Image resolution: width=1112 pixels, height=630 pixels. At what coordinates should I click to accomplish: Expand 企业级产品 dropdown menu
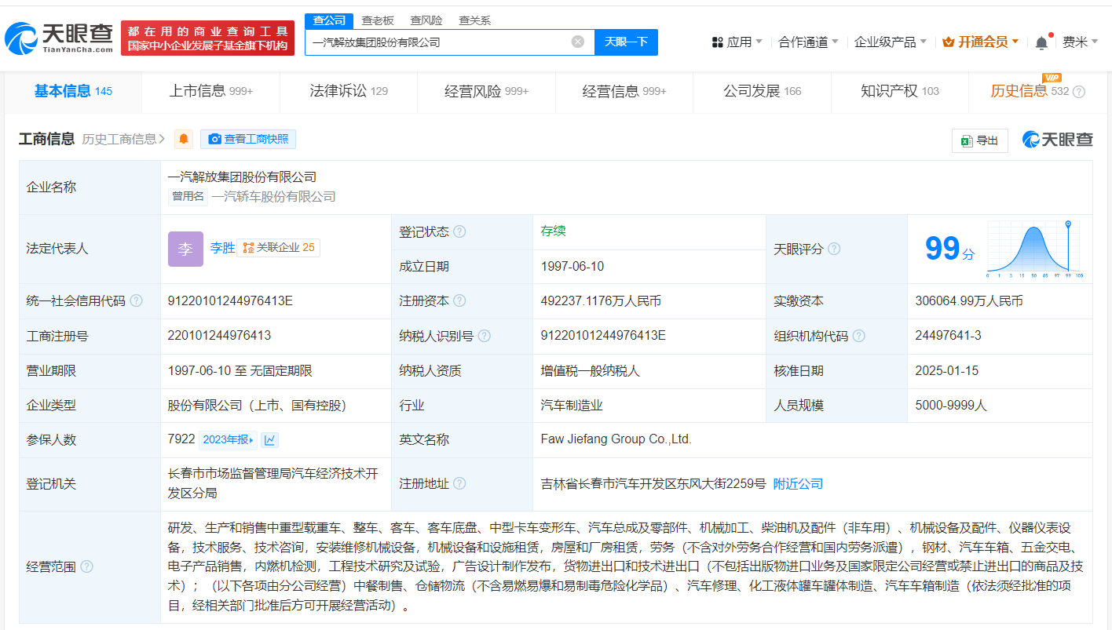(x=890, y=42)
